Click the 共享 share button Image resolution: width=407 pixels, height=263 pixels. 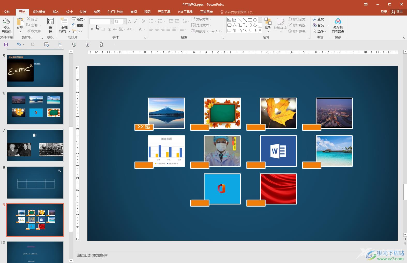point(397,12)
